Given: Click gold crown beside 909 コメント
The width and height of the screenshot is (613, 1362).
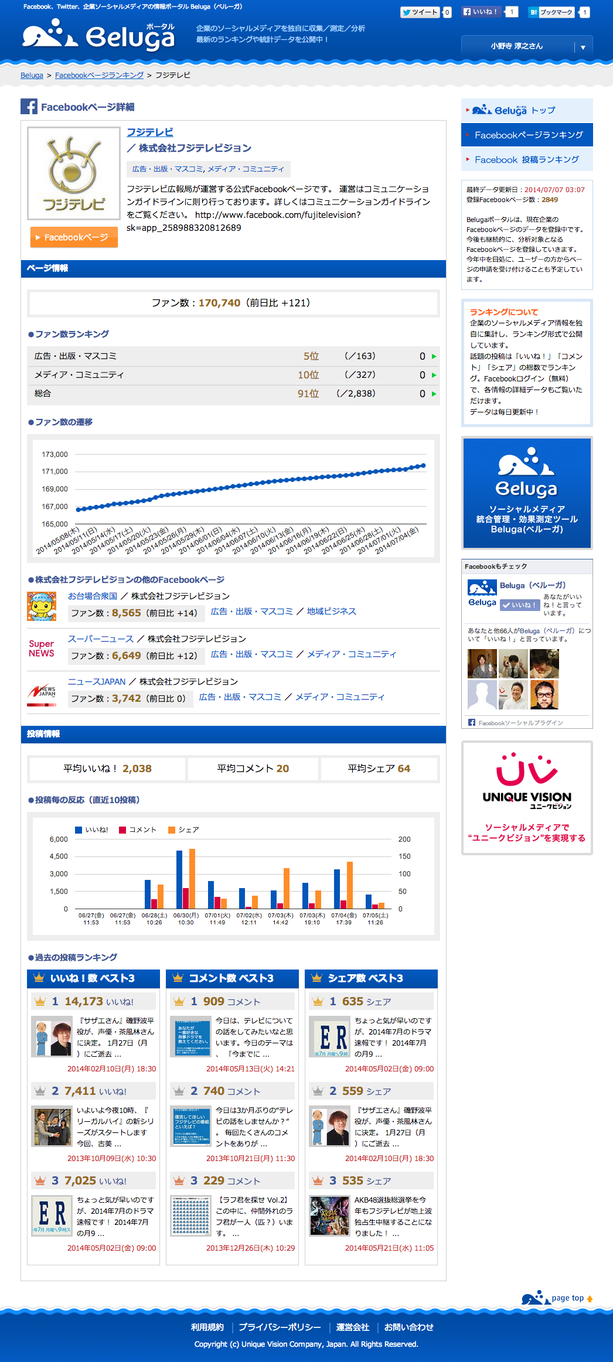Looking at the screenshot, I should 179,1002.
